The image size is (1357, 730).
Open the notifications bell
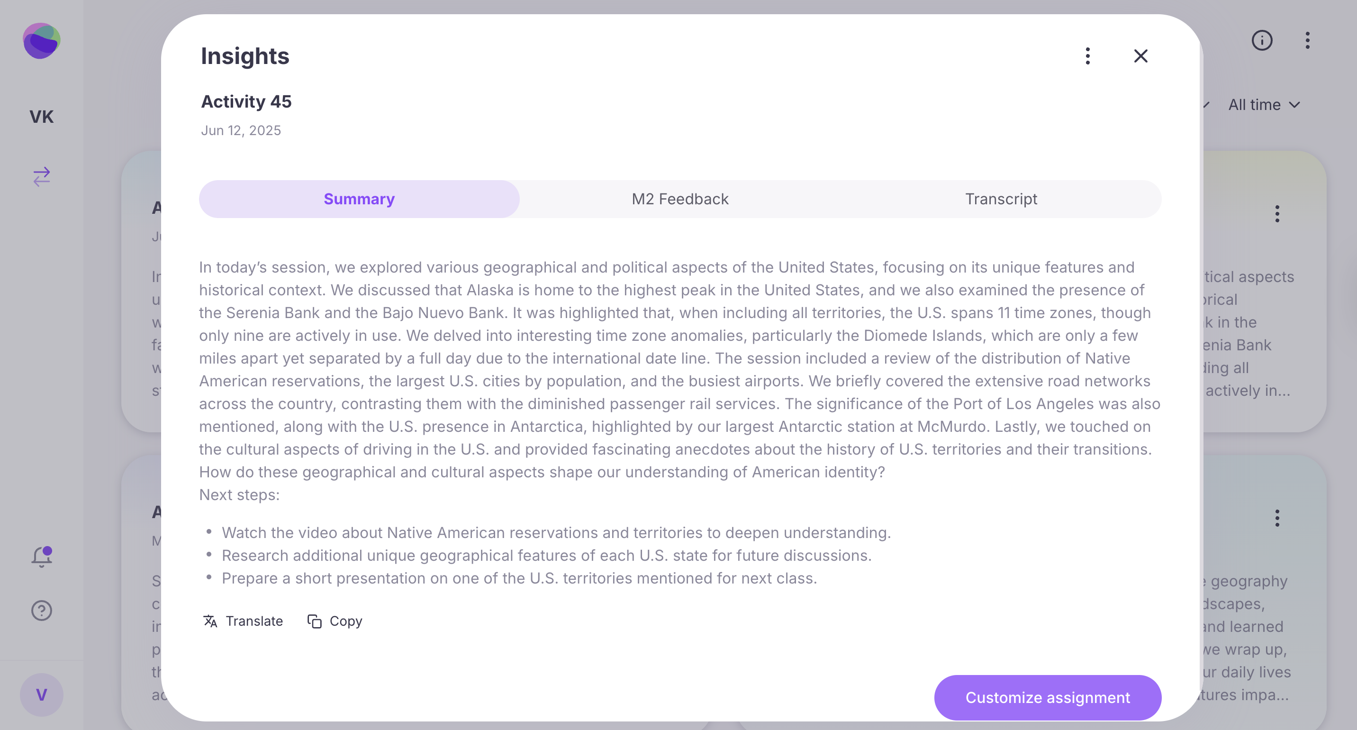point(42,557)
